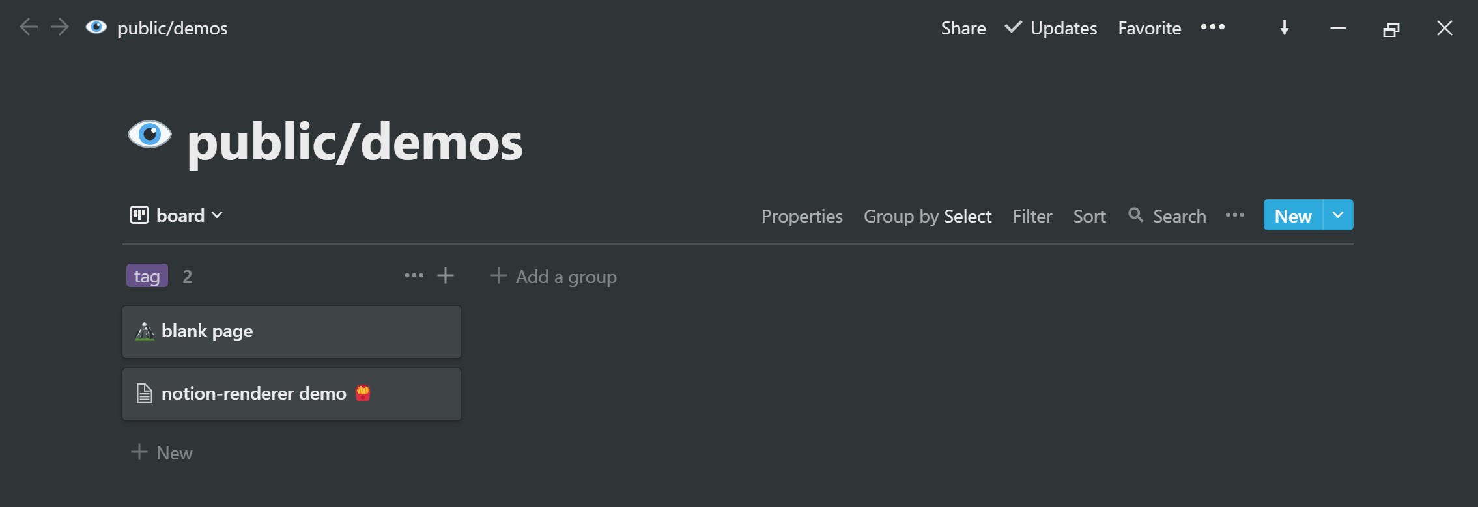Viewport: 1478px width, 507px height.
Task: Click the eye icon in breadcrumb
Action: pyautogui.click(x=96, y=27)
